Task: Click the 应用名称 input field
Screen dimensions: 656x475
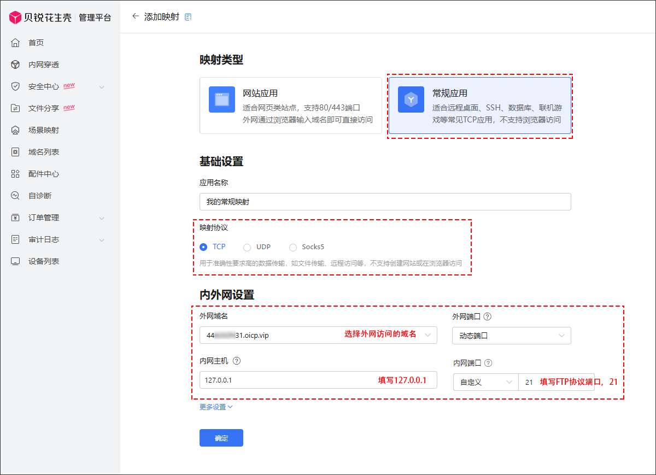Action: [385, 202]
